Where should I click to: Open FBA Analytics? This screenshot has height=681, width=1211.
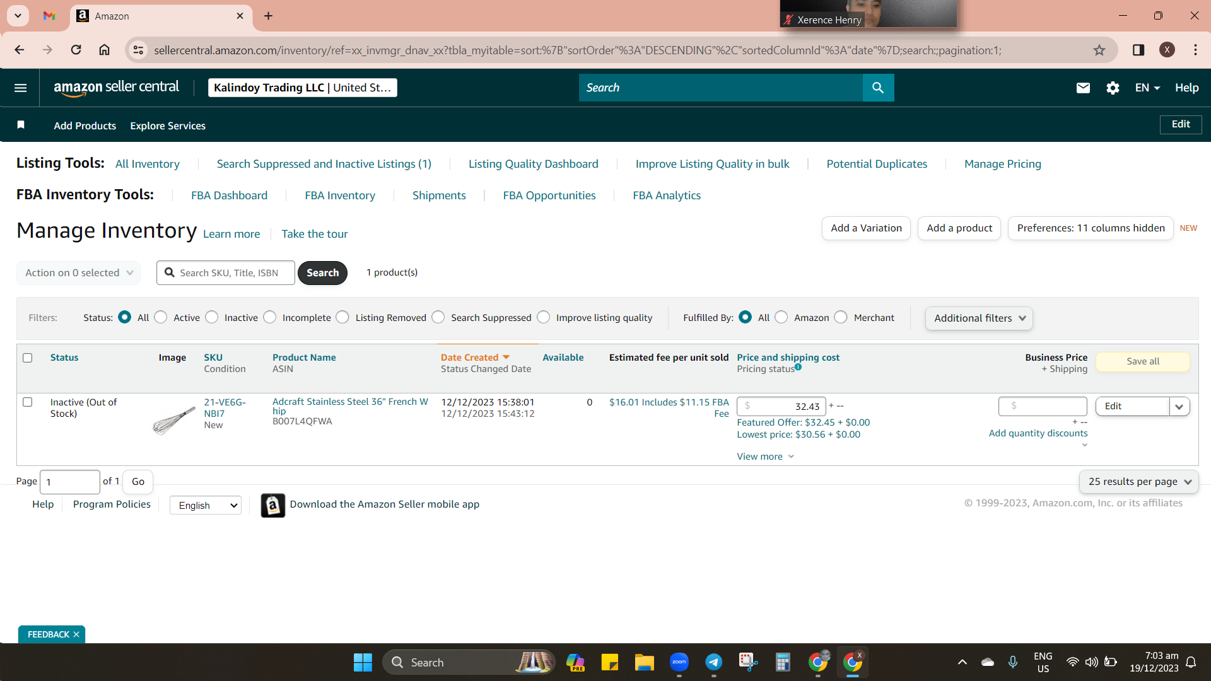click(667, 195)
